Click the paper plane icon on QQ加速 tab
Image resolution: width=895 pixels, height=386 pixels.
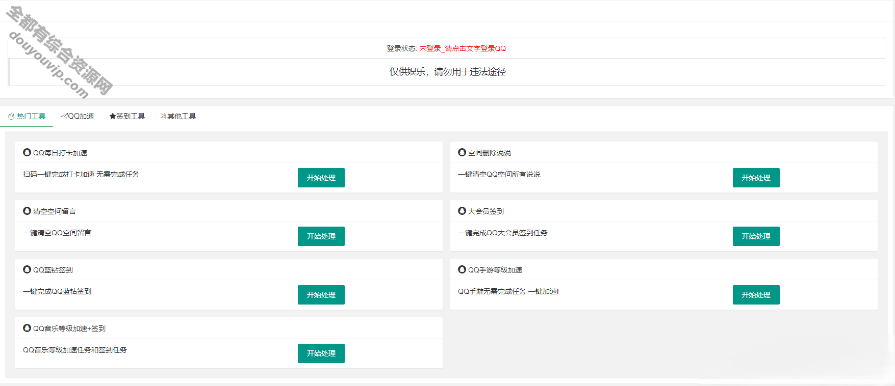(x=64, y=116)
